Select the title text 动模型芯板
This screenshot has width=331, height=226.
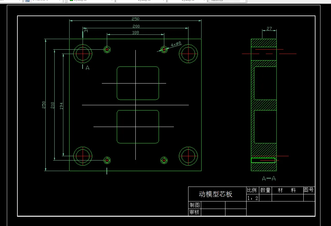click(215, 194)
